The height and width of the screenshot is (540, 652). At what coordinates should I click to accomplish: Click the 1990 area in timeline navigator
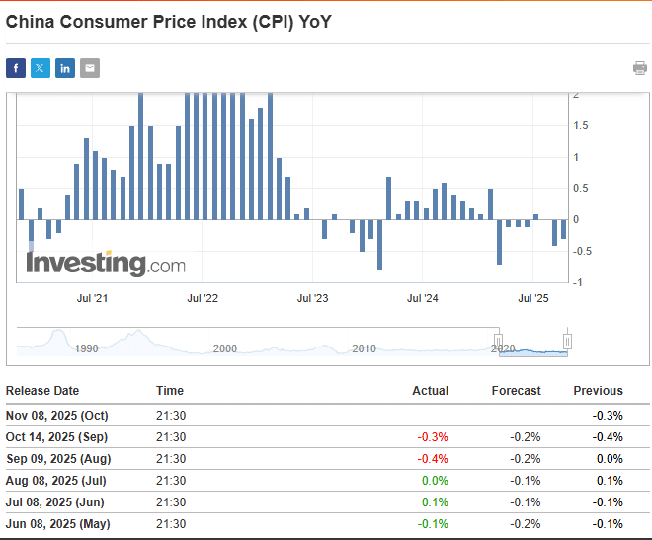coord(86,348)
